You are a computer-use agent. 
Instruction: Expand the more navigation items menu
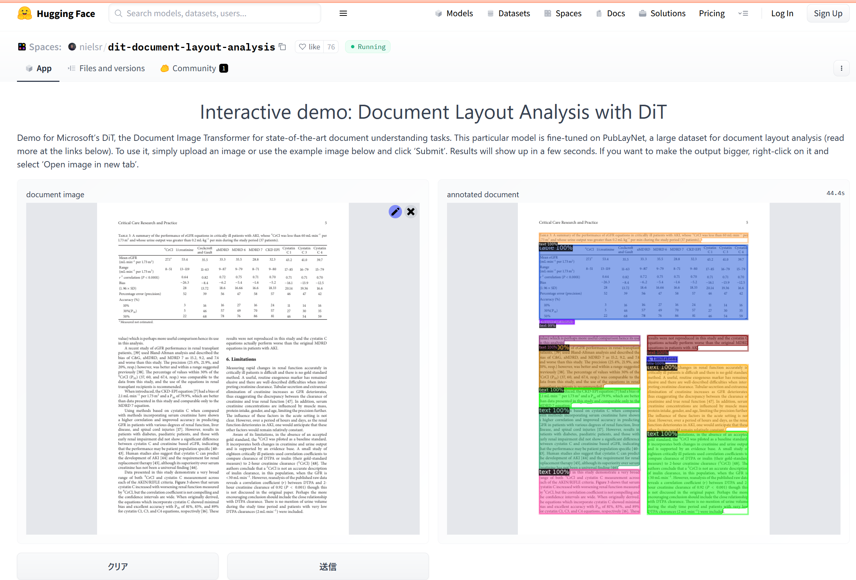point(743,14)
